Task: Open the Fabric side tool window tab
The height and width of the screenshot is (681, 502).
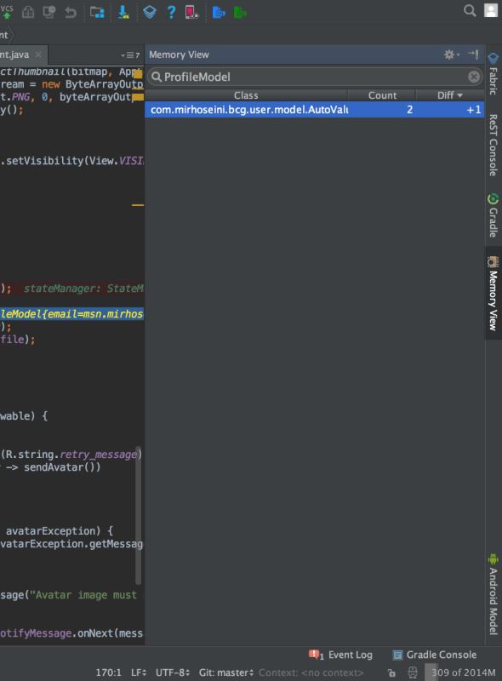Action: (493, 74)
